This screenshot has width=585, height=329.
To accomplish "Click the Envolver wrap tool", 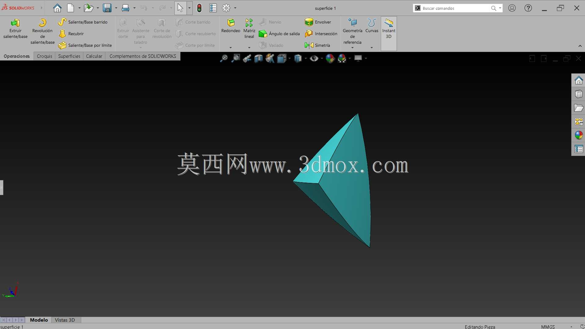I will (318, 22).
